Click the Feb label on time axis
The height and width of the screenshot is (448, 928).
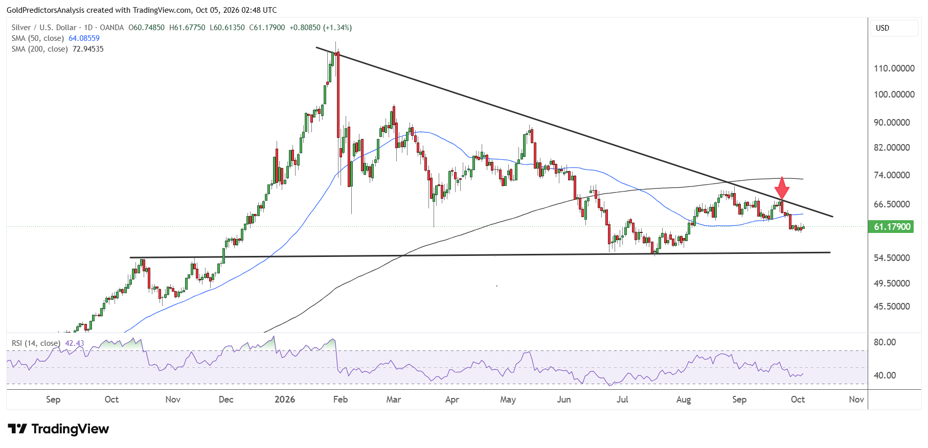341,399
